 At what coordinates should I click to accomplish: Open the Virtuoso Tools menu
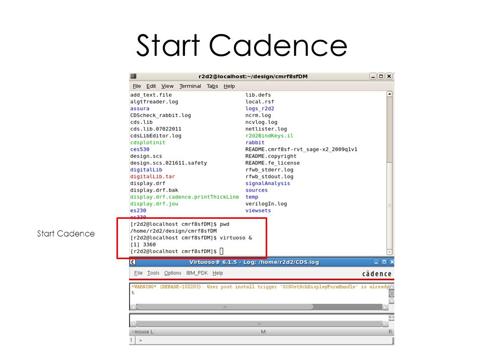click(153, 273)
